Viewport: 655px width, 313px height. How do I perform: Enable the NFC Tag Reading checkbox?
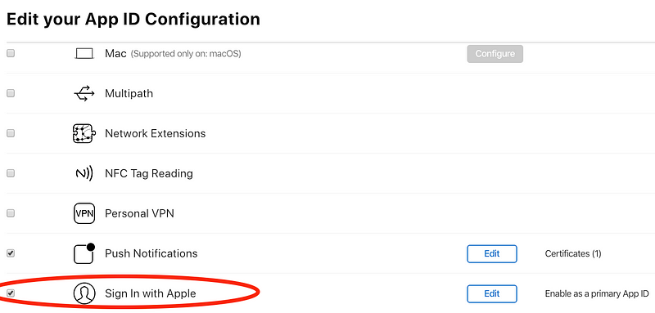tap(11, 173)
